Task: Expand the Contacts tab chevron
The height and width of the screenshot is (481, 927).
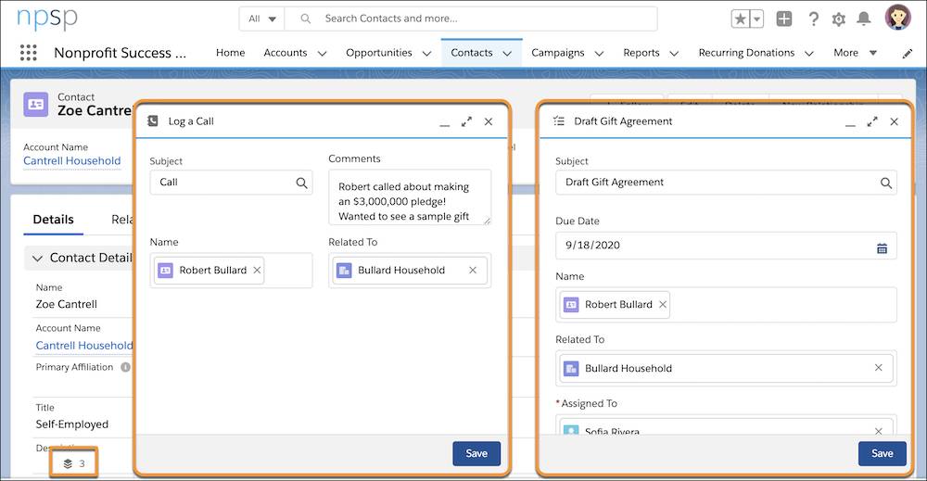Action: (507, 53)
